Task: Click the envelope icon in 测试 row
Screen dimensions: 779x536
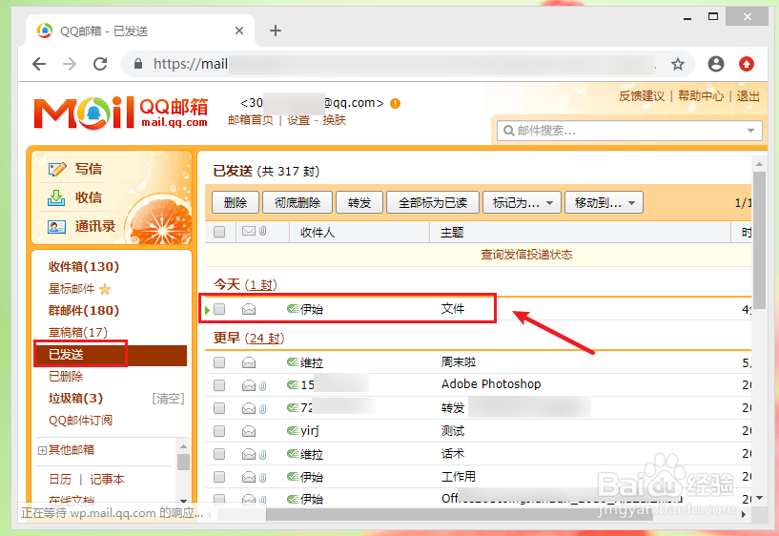Action: (249, 431)
